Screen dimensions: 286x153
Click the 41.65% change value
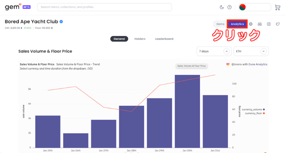[x=27, y=28]
